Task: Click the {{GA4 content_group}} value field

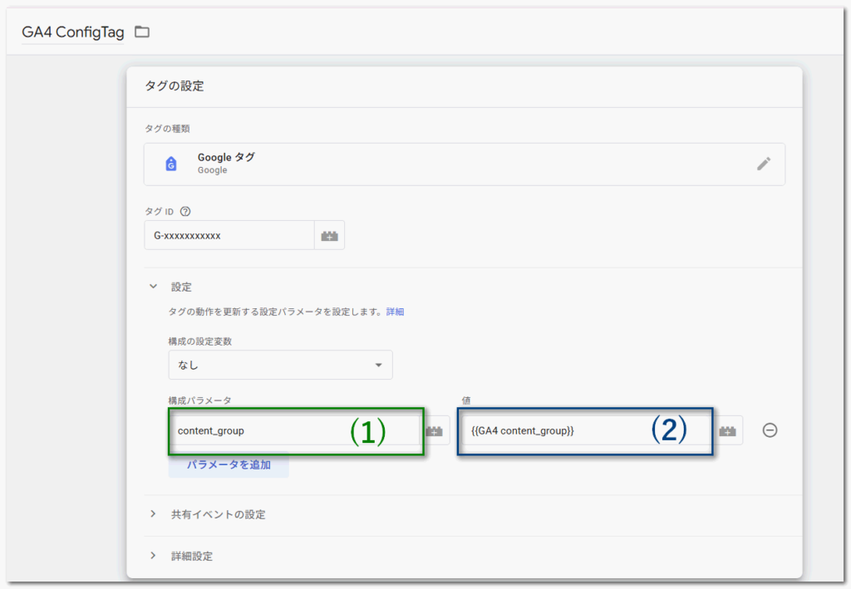Action: [586, 431]
